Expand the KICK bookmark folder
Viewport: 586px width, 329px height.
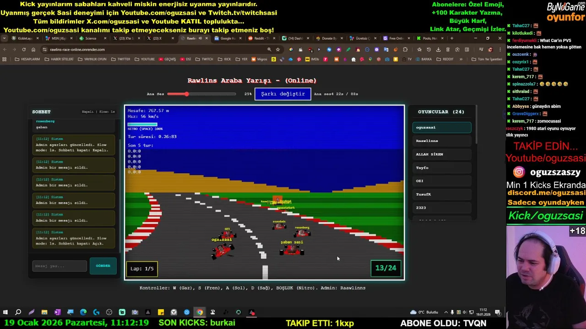[224, 59]
